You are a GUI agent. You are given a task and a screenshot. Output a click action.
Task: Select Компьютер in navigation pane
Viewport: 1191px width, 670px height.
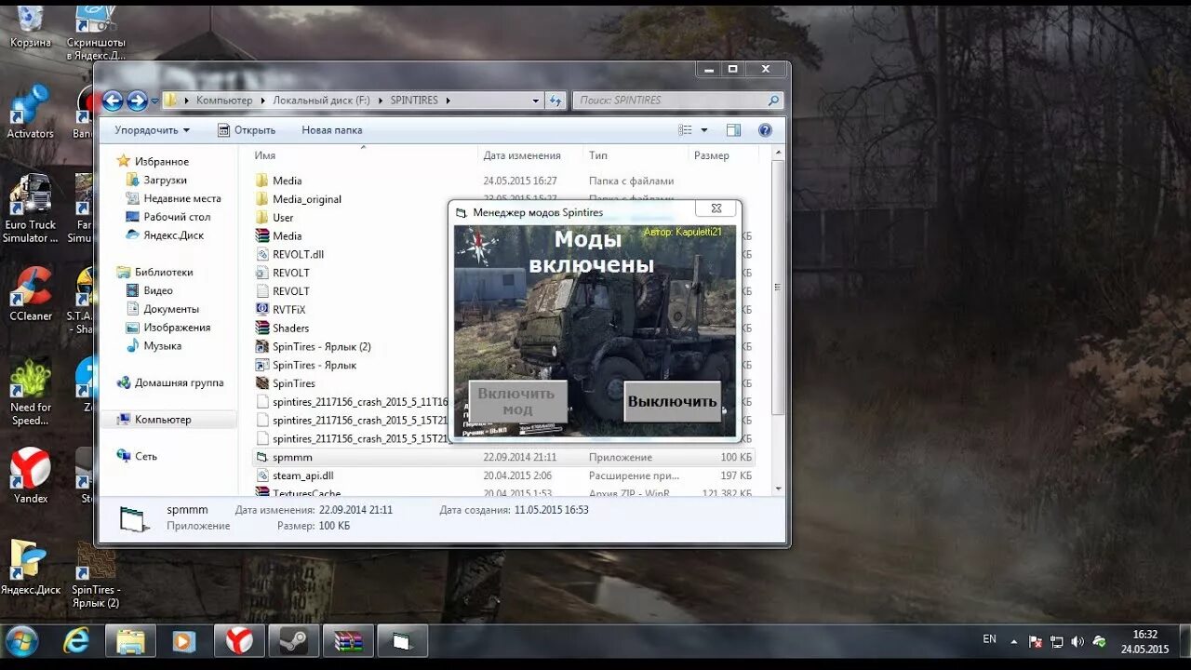[x=154, y=420]
